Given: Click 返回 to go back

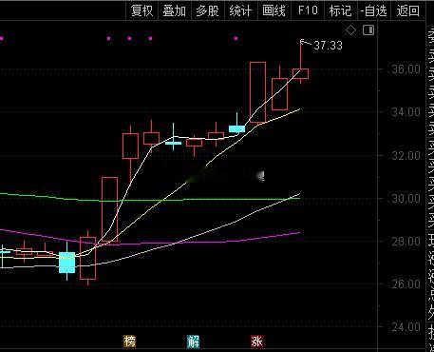Looking at the screenshot, I should (x=408, y=10).
